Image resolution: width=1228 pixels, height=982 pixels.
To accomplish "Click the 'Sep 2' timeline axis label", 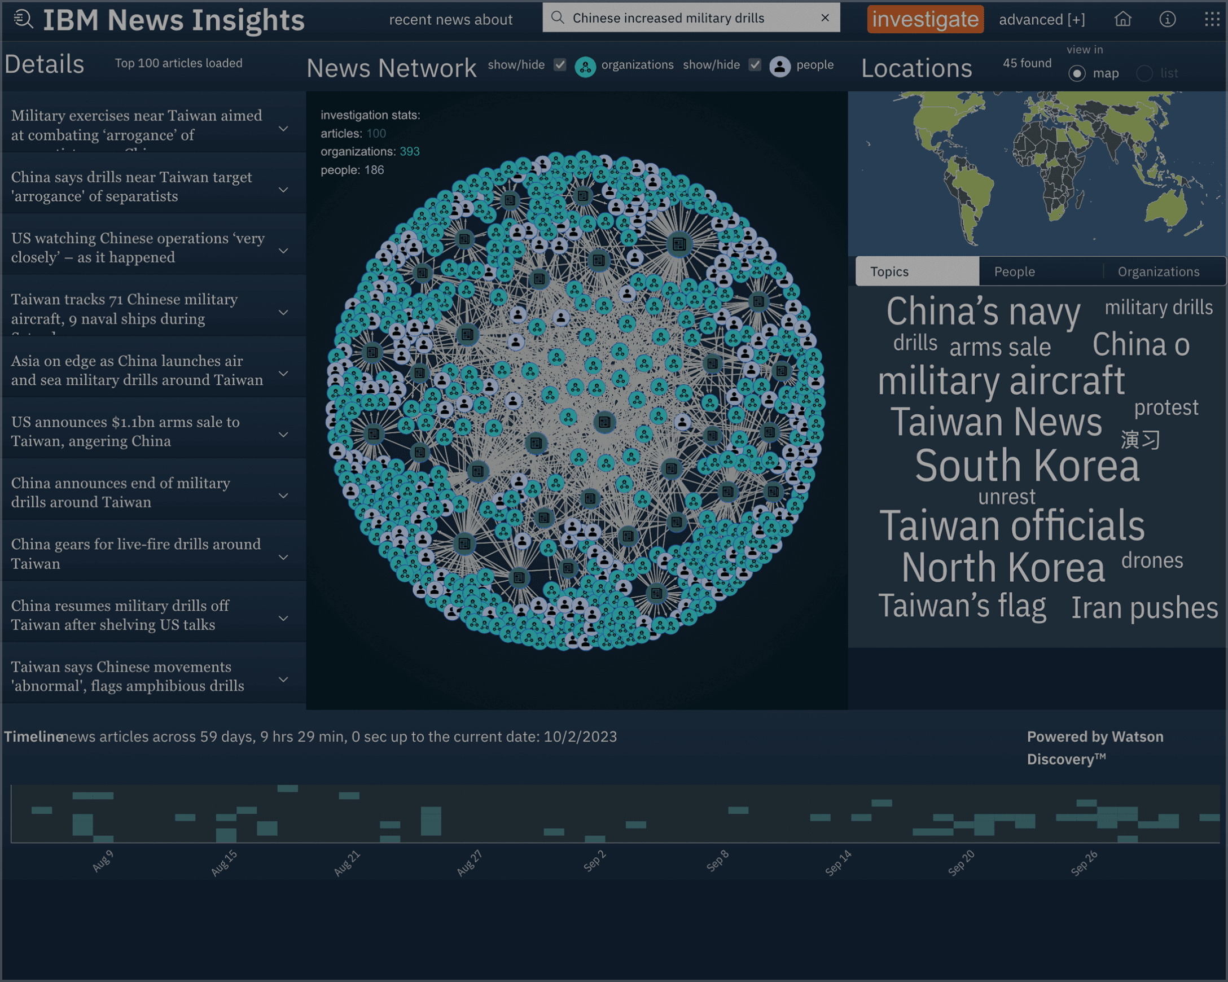I will coord(595,861).
